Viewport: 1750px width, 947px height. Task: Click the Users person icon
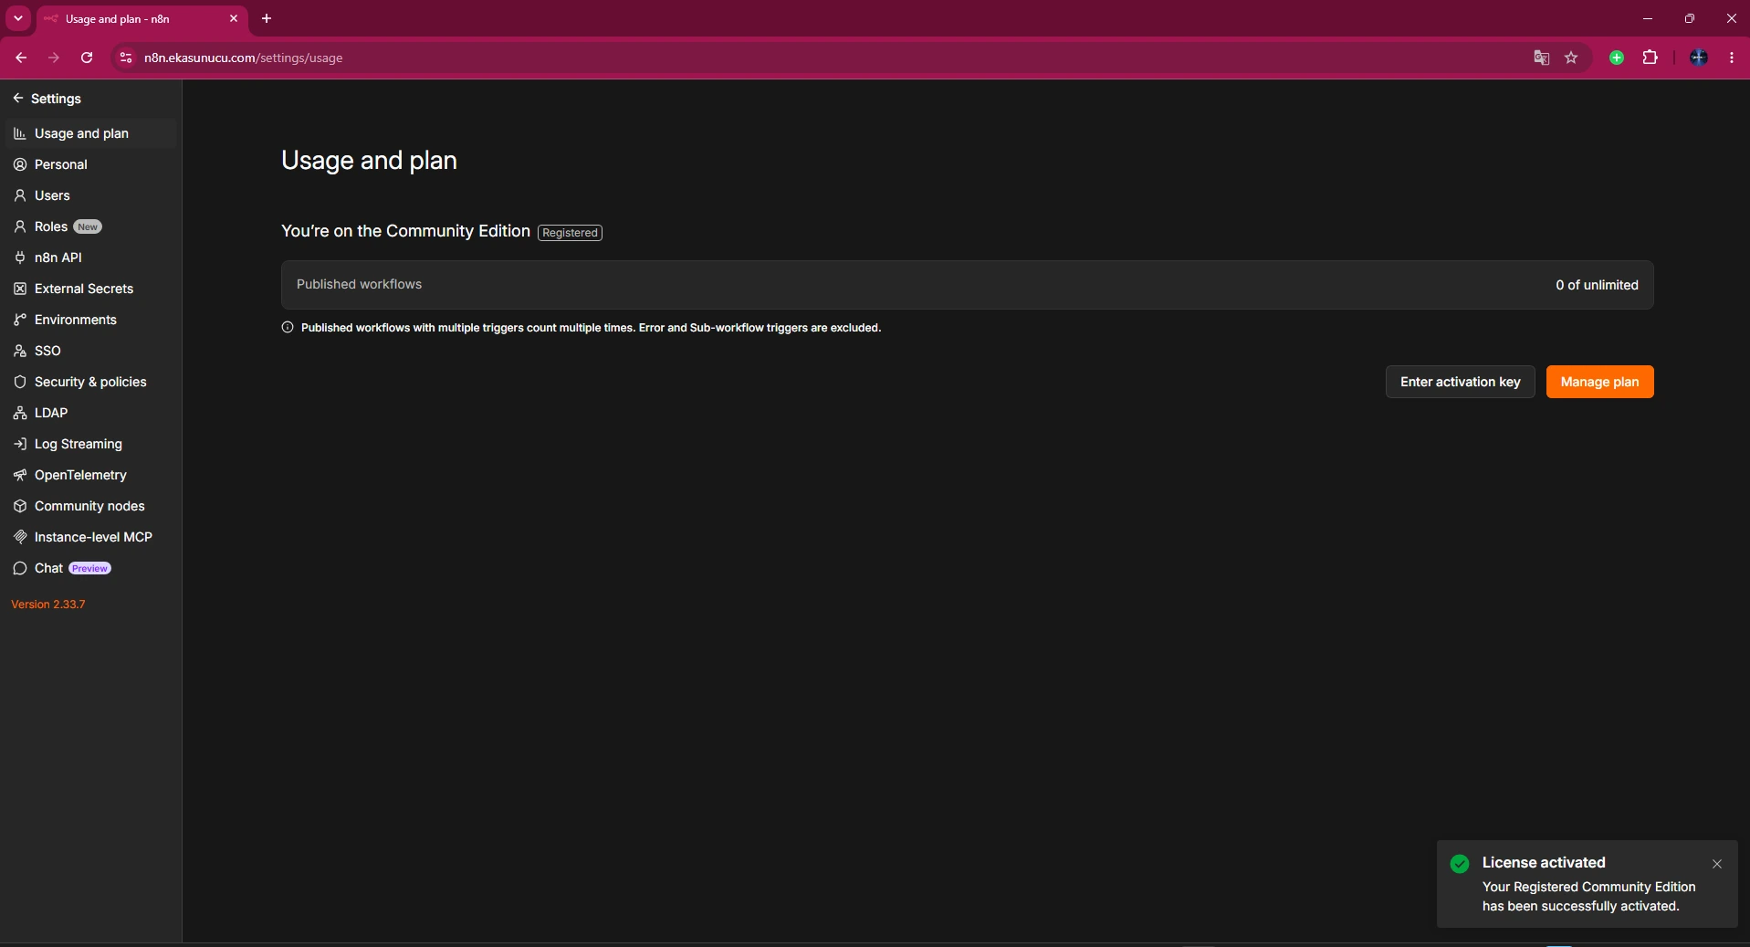tap(20, 195)
